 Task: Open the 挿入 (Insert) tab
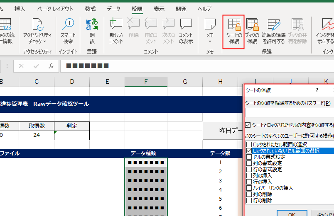[20, 9]
